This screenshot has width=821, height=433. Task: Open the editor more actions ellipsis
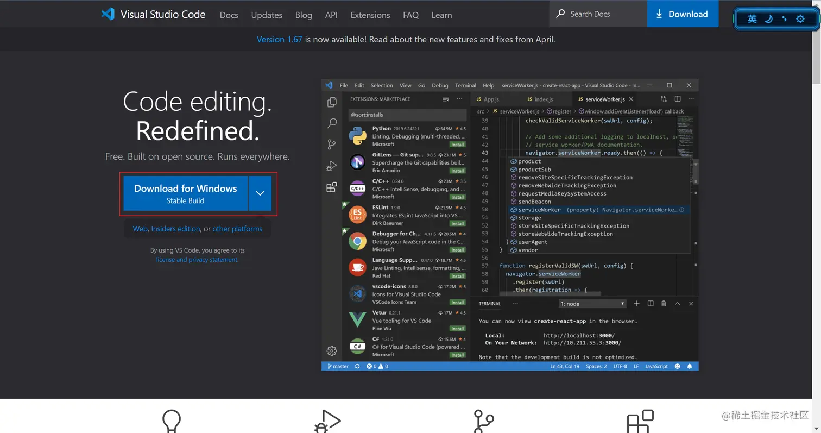tap(691, 99)
